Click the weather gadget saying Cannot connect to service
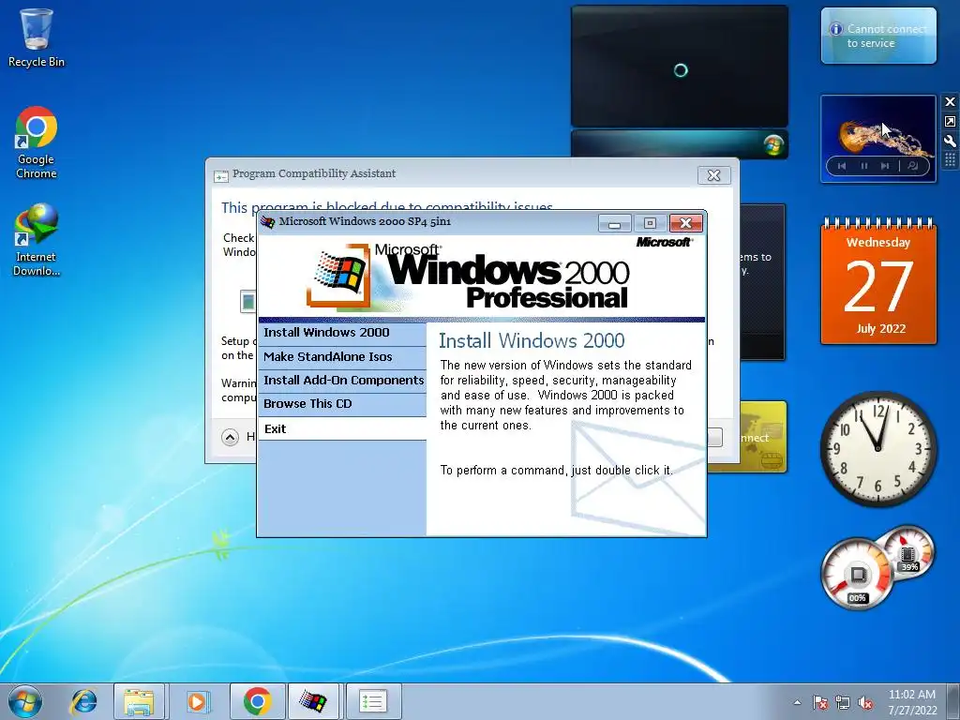 878,36
